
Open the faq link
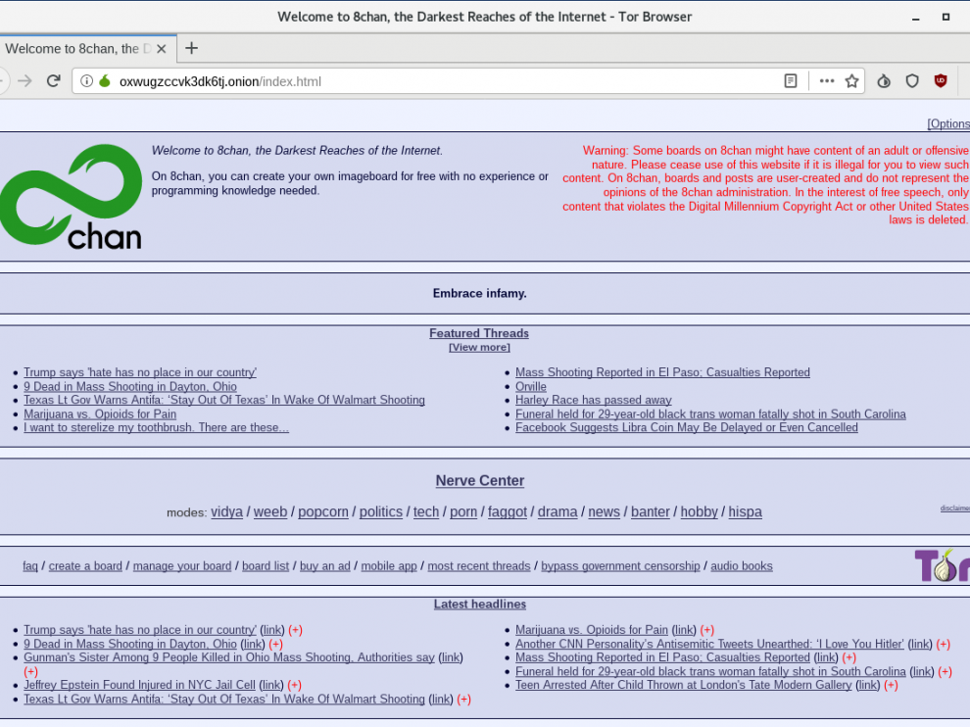pos(30,566)
